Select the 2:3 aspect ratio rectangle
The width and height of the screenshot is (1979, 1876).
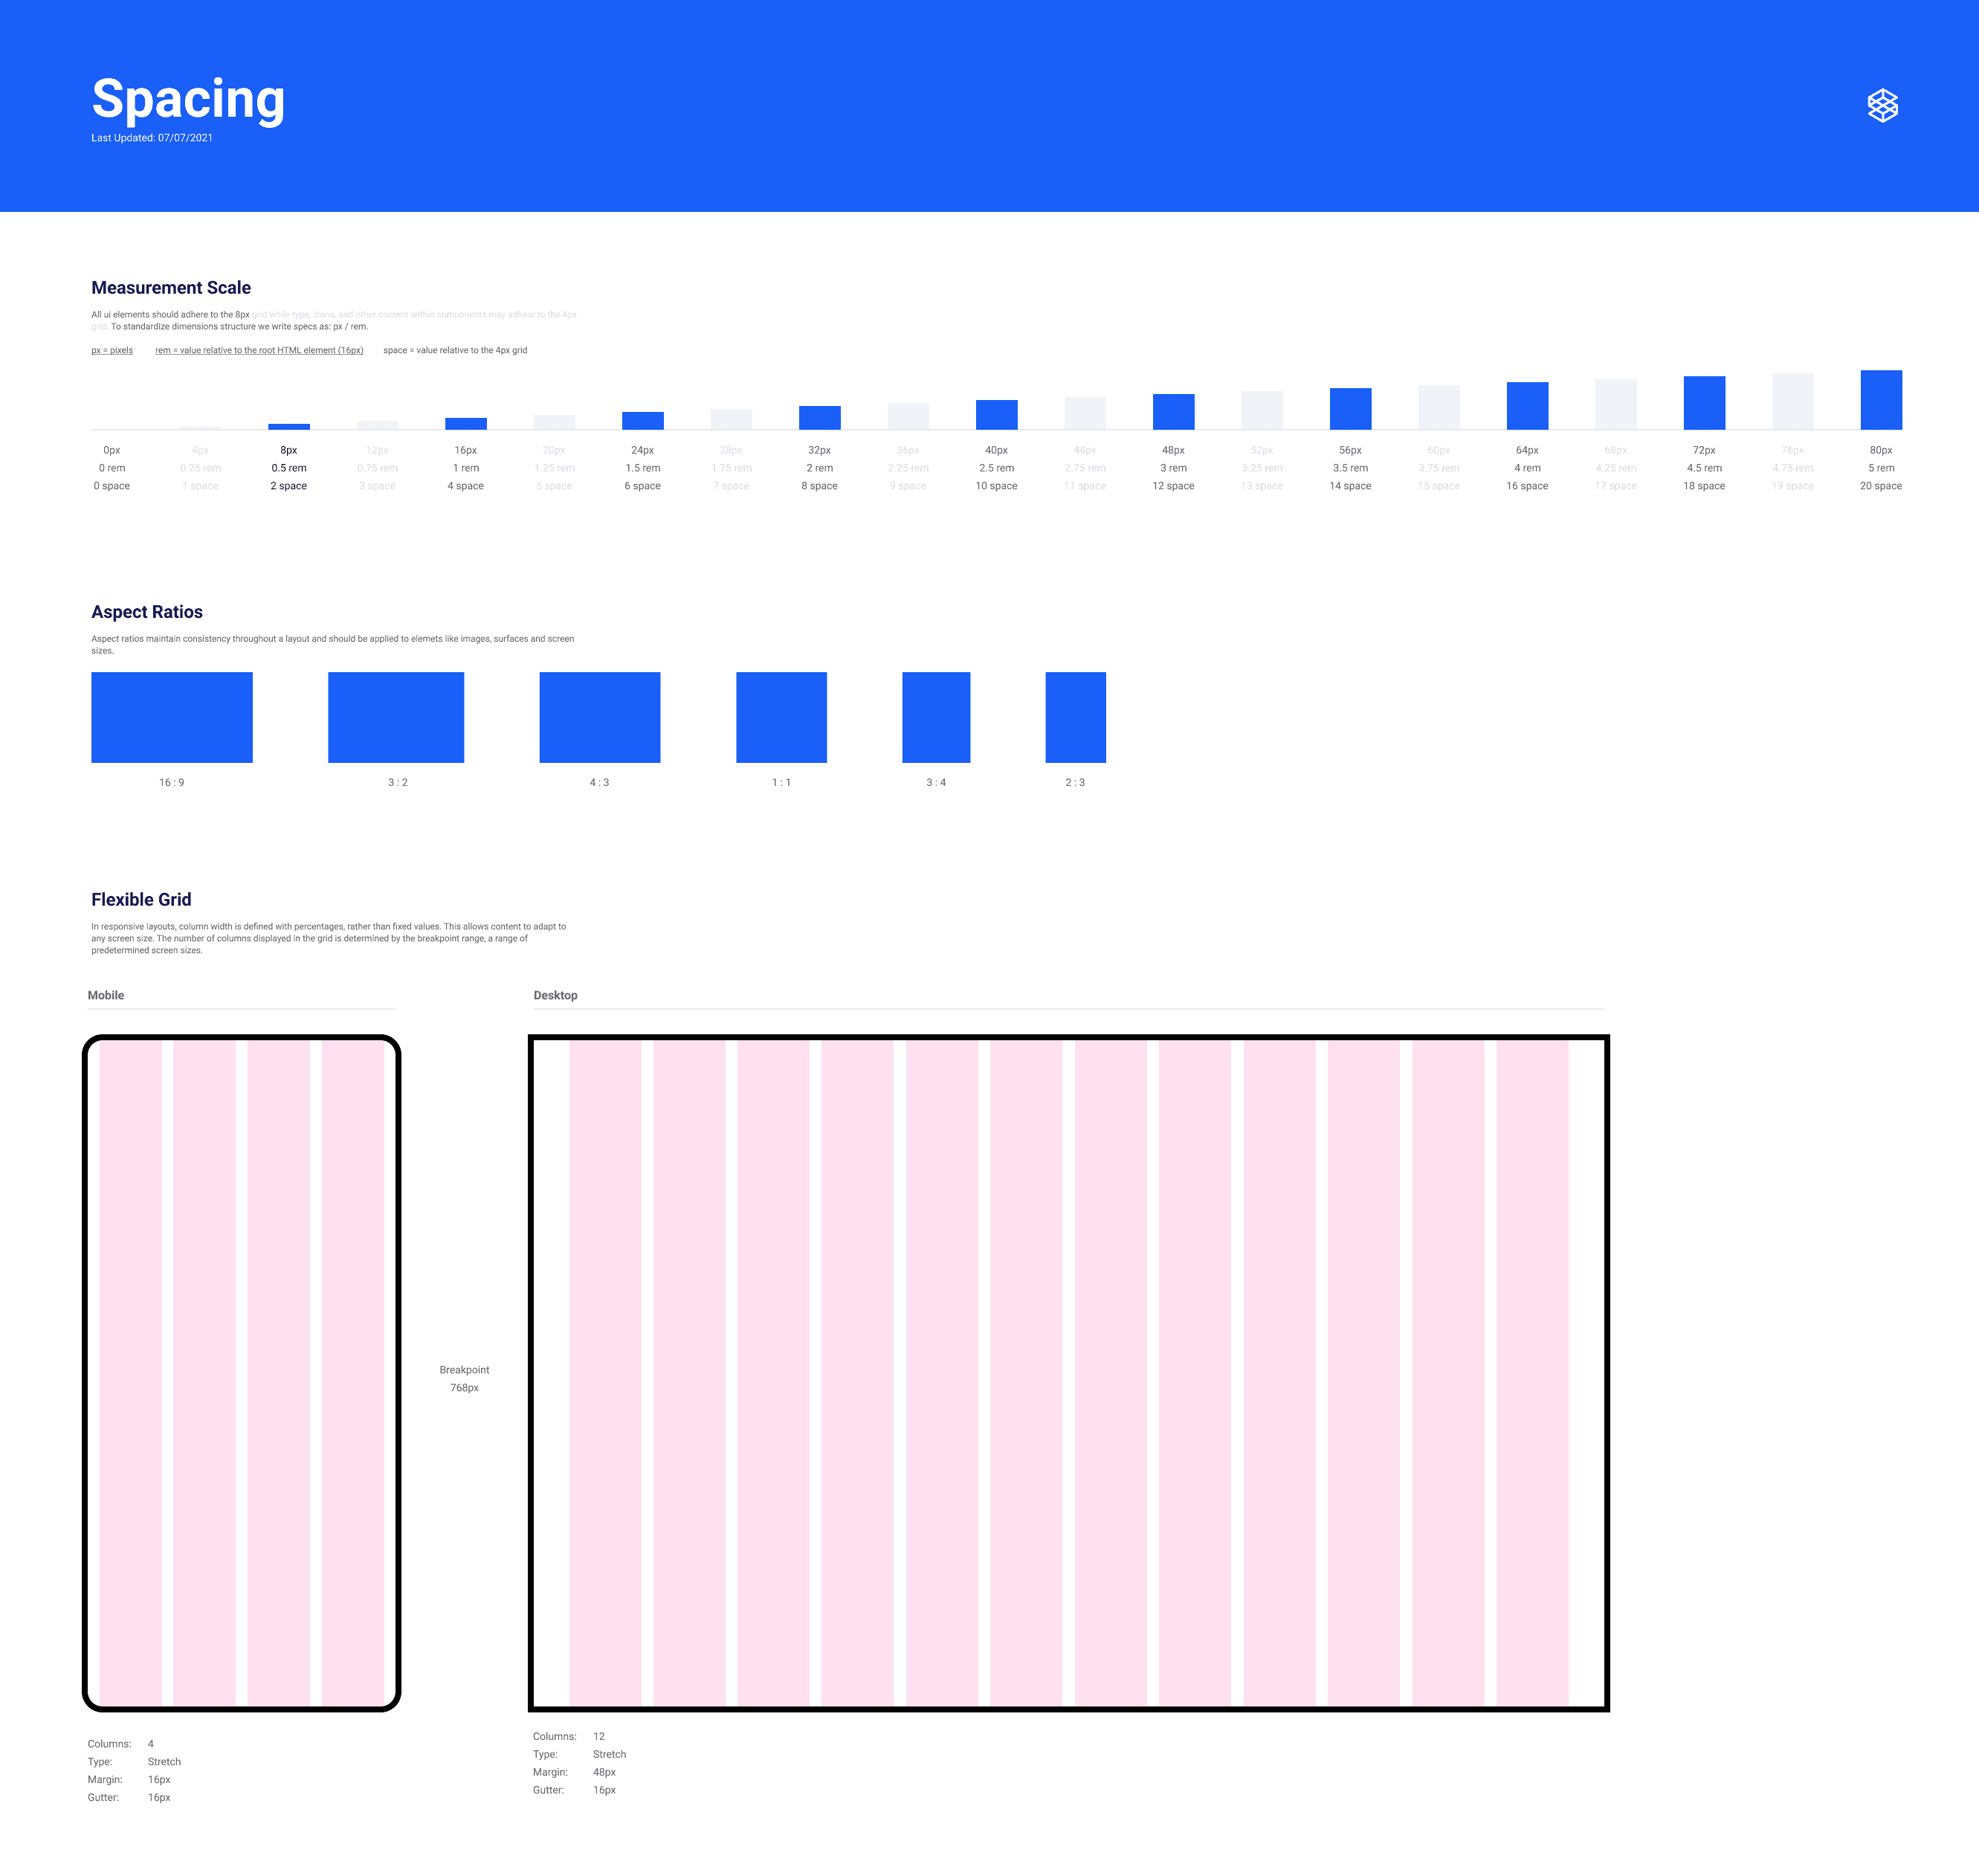pos(1075,717)
